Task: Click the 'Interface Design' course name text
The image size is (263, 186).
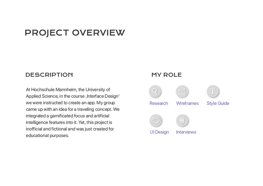Action: (102, 96)
